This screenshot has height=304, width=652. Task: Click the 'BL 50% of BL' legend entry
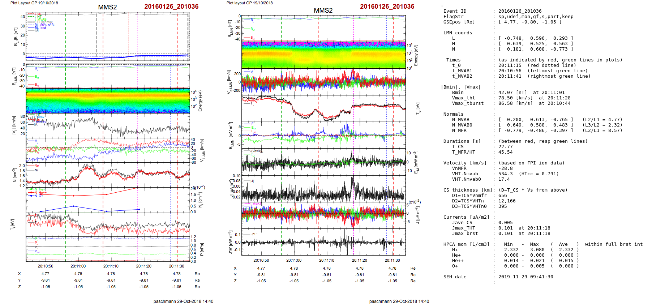[45, 25]
